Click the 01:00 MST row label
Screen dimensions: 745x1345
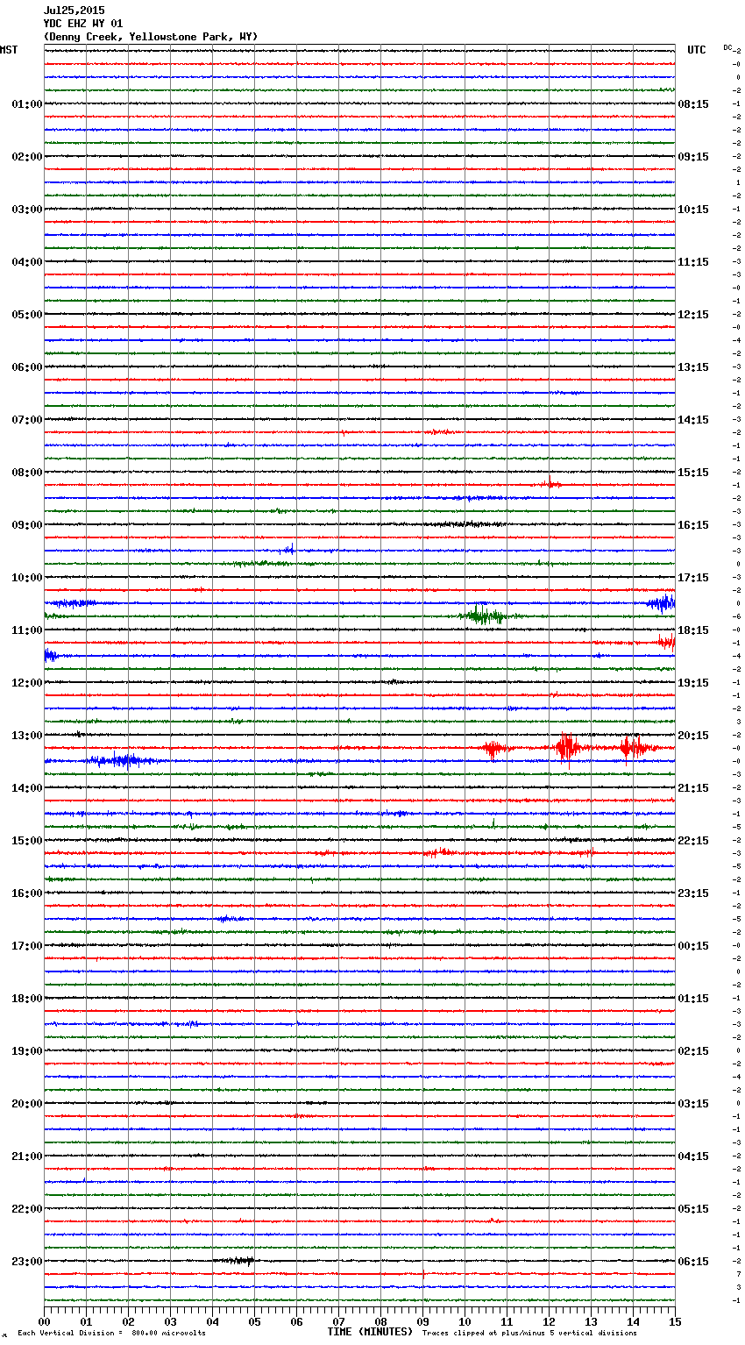27,104
